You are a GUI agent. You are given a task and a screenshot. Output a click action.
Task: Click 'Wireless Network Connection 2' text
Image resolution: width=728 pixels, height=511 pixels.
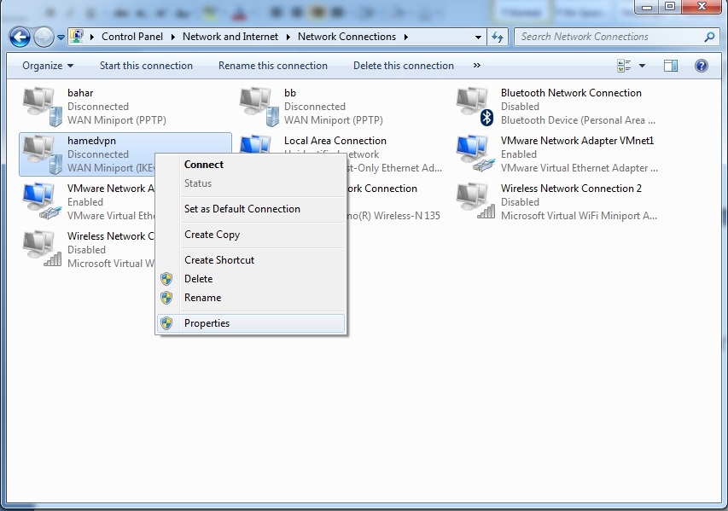point(571,189)
